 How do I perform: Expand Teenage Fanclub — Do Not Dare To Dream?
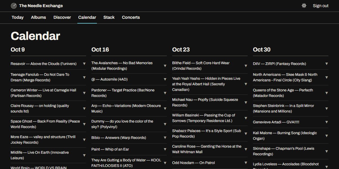pos(48,77)
